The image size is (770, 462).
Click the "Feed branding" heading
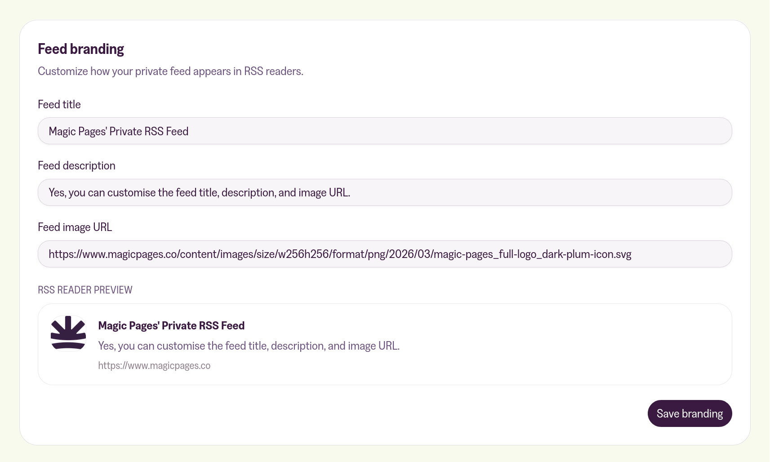(81, 49)
